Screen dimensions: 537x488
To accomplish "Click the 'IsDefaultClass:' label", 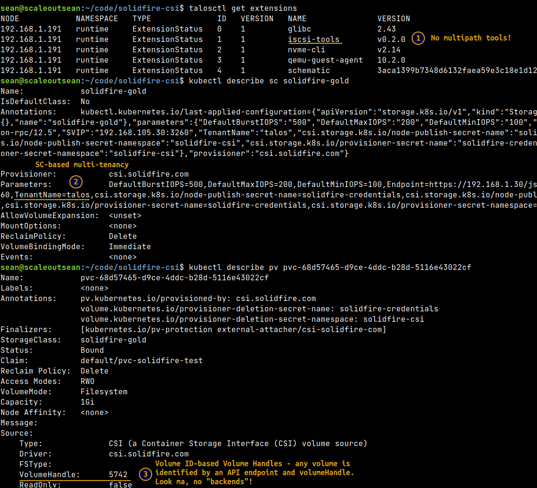I will (x=36, y=102).
